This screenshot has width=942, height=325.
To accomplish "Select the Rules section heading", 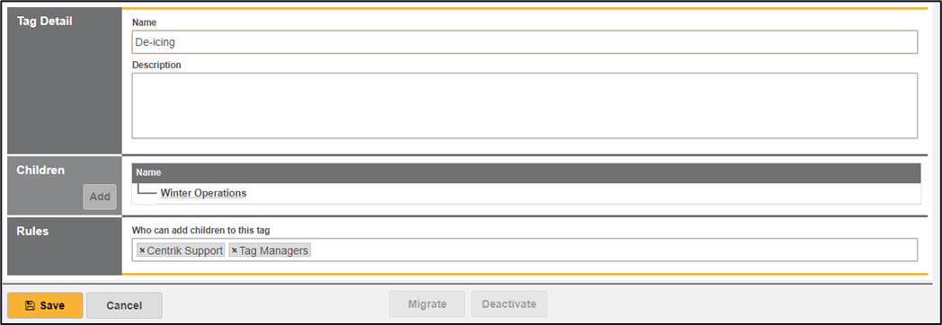I will coord(32,231).
